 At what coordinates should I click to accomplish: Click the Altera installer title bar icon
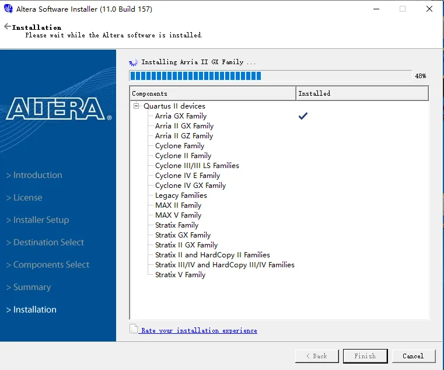click(9, 9)
